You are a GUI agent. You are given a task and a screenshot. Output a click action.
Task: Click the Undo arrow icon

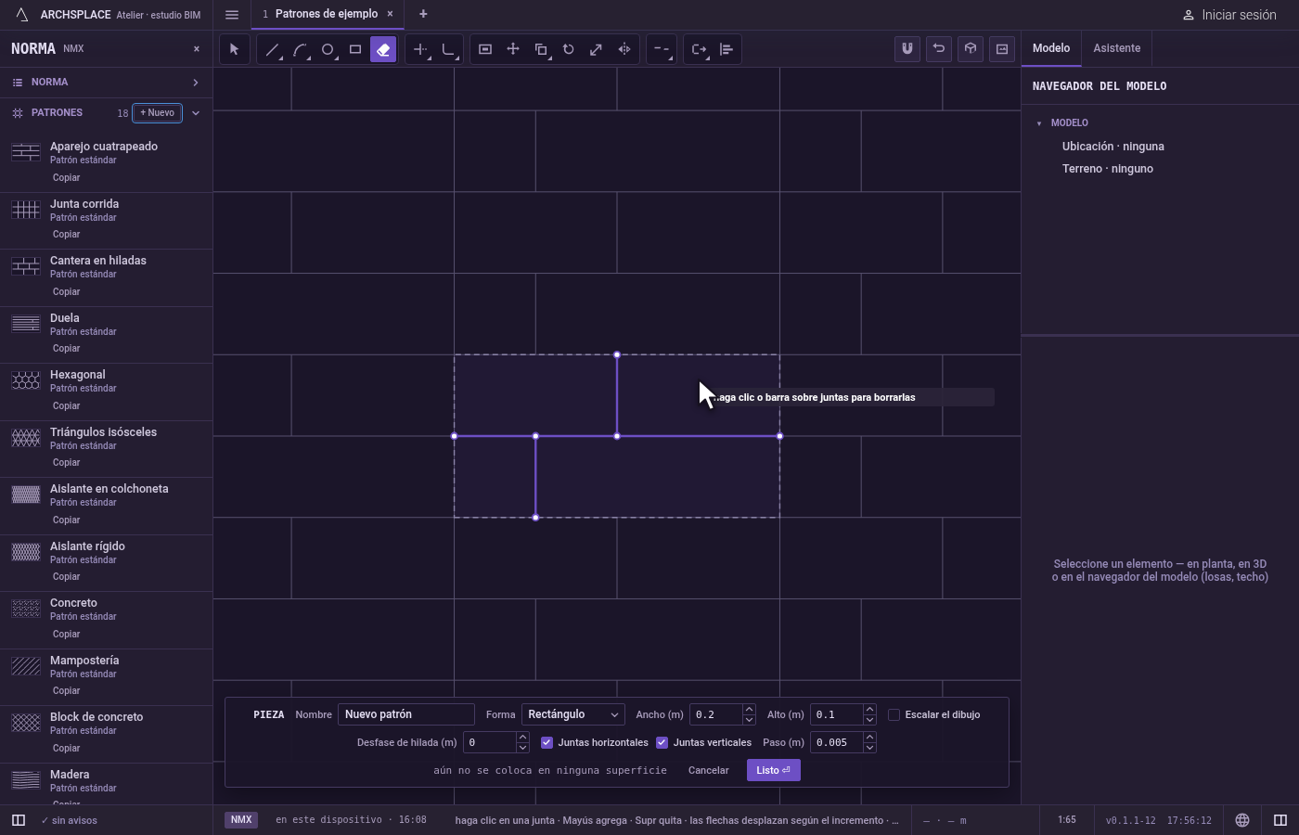click(939, 49)
